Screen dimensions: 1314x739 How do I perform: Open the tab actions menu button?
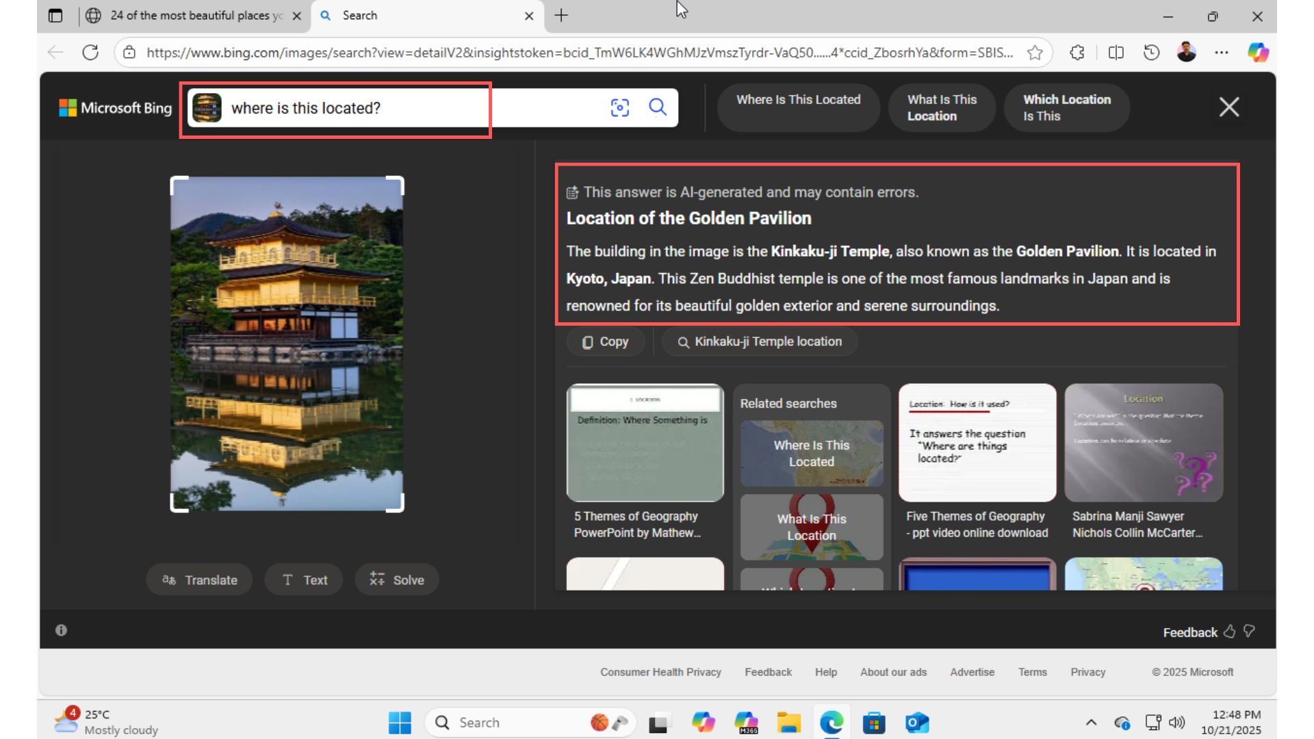(x=55, y=16)
